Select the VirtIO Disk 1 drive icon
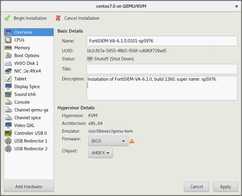This screenshot has height=196, width=242. [8, 63]
